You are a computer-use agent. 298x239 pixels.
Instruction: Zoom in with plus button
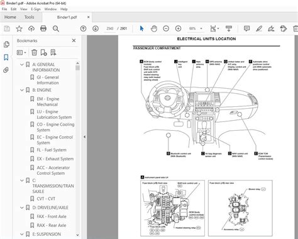[x=178, y=28]
